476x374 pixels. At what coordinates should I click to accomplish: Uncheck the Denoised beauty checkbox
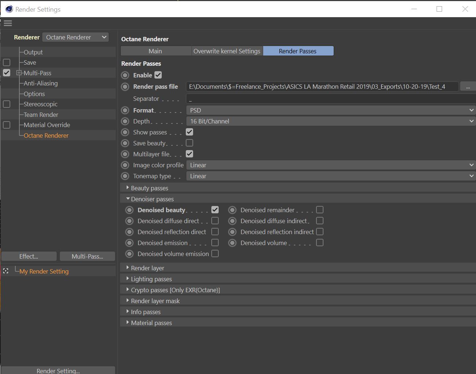click(x=215, y=210)
